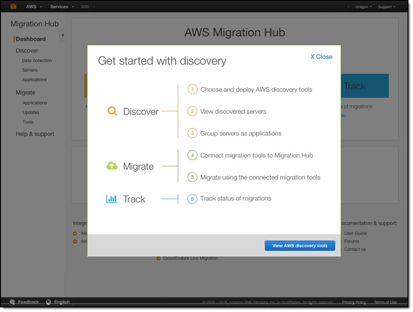Close the Get started dialog
The height and width of the screenshot is (312, 413).
click(321, 57)
